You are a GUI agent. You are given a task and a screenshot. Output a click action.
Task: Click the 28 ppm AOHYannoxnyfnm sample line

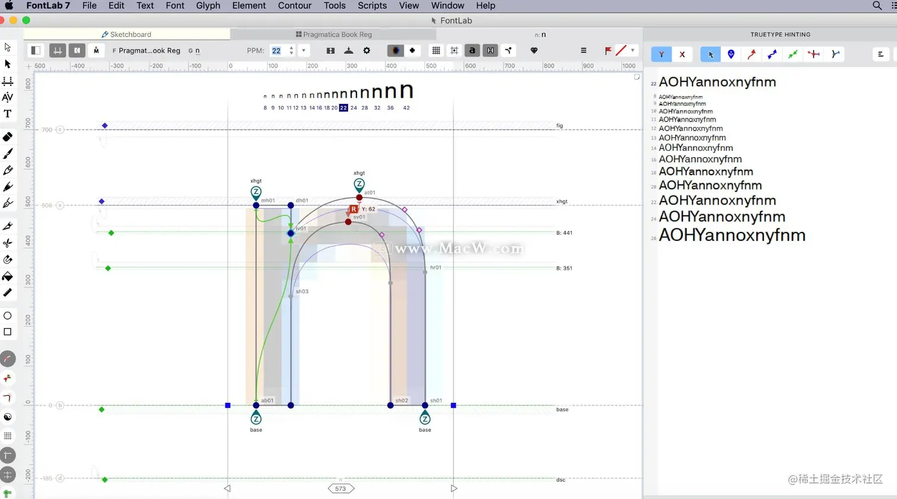731,235
